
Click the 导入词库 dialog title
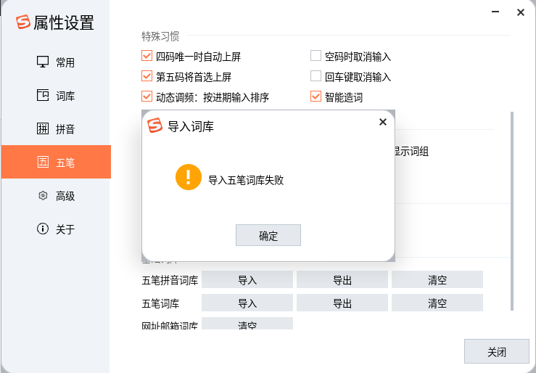tap(191, 126)
